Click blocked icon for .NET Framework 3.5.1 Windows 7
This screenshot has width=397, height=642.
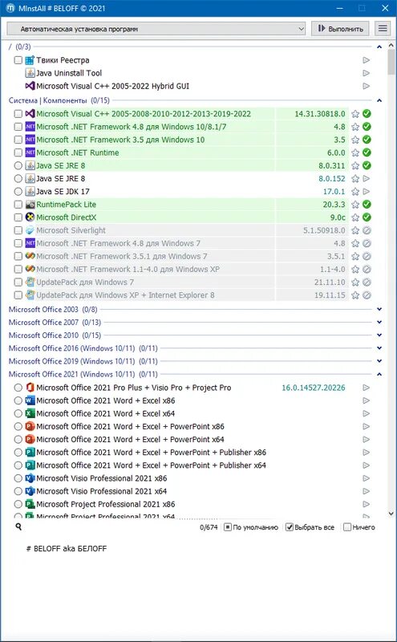[367, 256]
